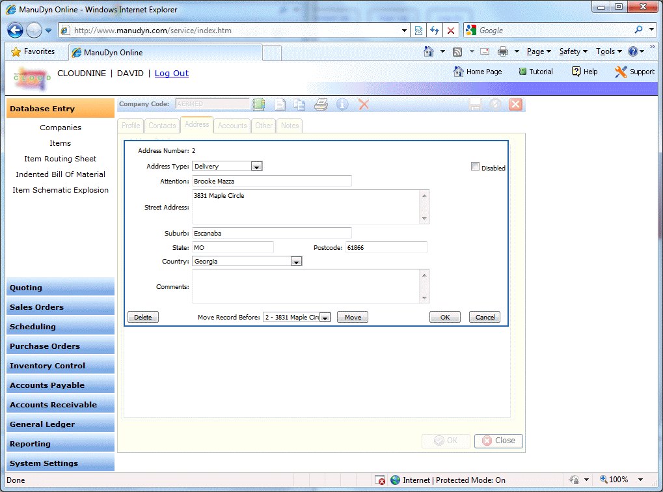The width and height of the screenshot is (663, 492).
Task: Open the Move Record Before dropdown
Action: 325,318
